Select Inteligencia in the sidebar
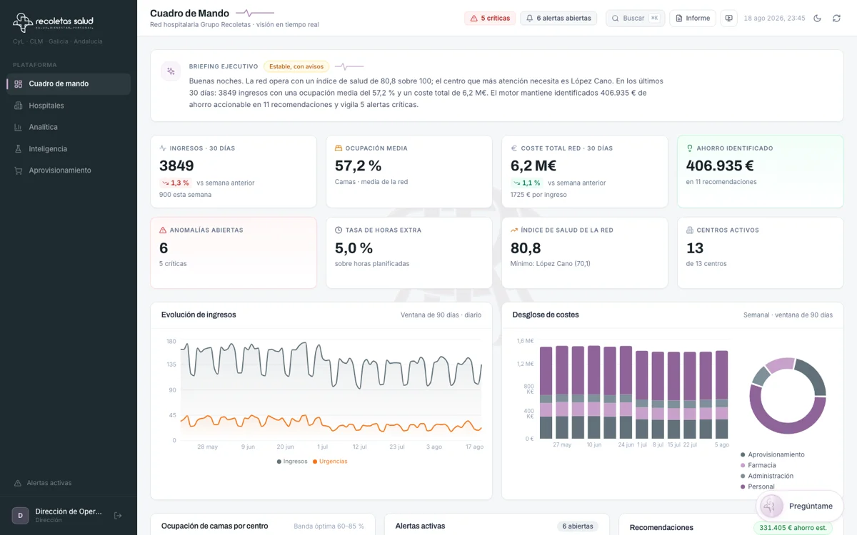The image size is (857, 535). click(x=69, y=149)
